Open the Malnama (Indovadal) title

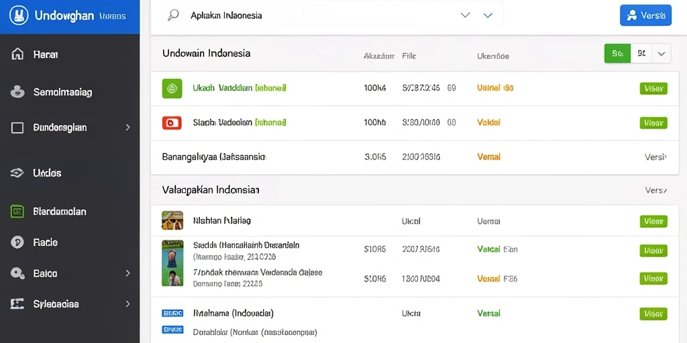tap(233, 314)
